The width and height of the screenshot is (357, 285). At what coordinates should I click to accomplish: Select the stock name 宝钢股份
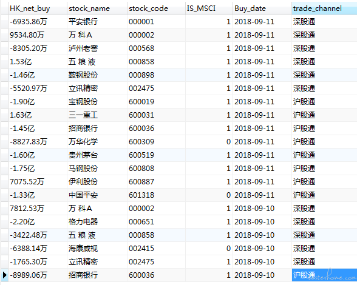(83, 102)
